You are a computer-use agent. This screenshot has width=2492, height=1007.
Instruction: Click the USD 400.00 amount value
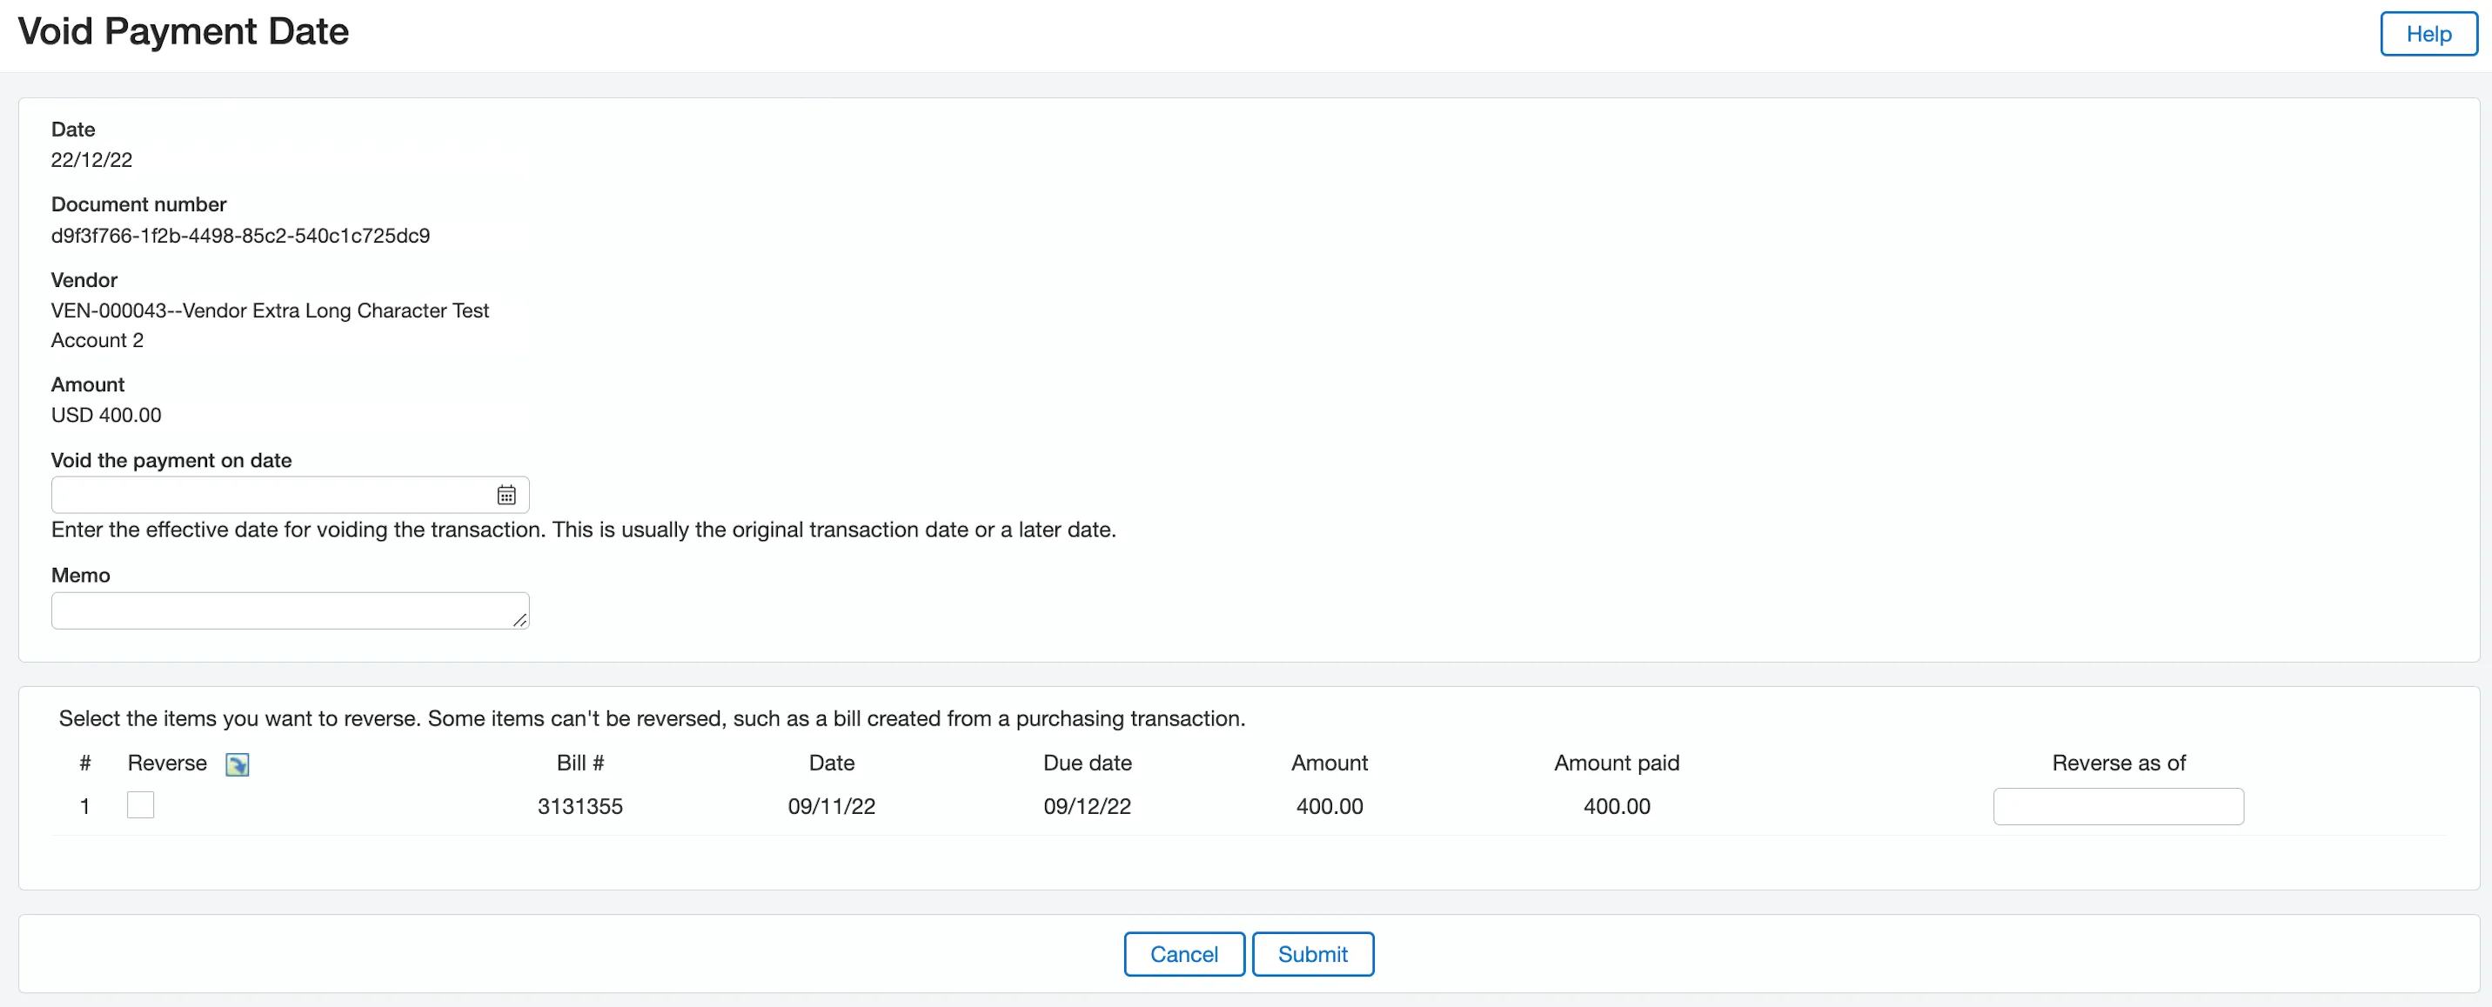106,415
